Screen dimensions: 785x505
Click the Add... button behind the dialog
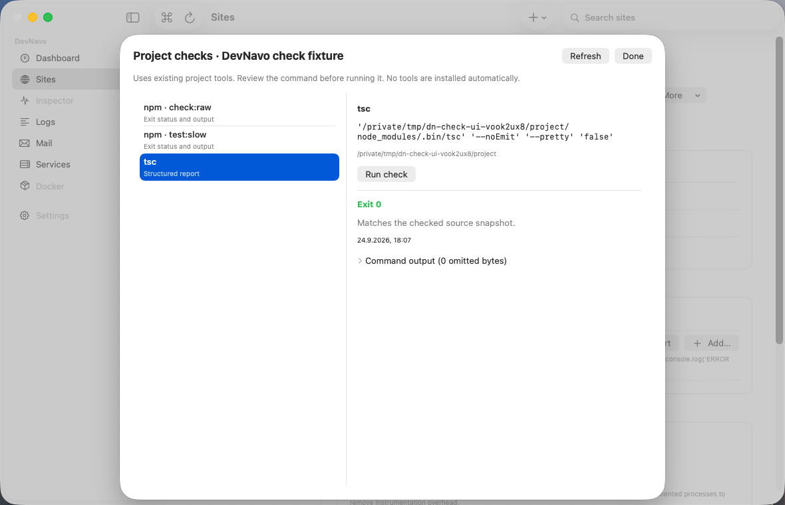tap(711, 344)
